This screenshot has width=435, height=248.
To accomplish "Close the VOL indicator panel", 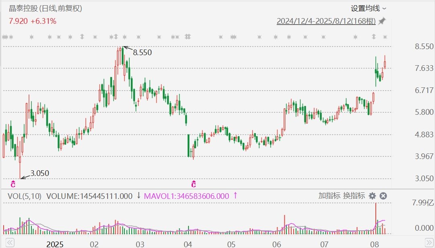I will tap(383, 196).
